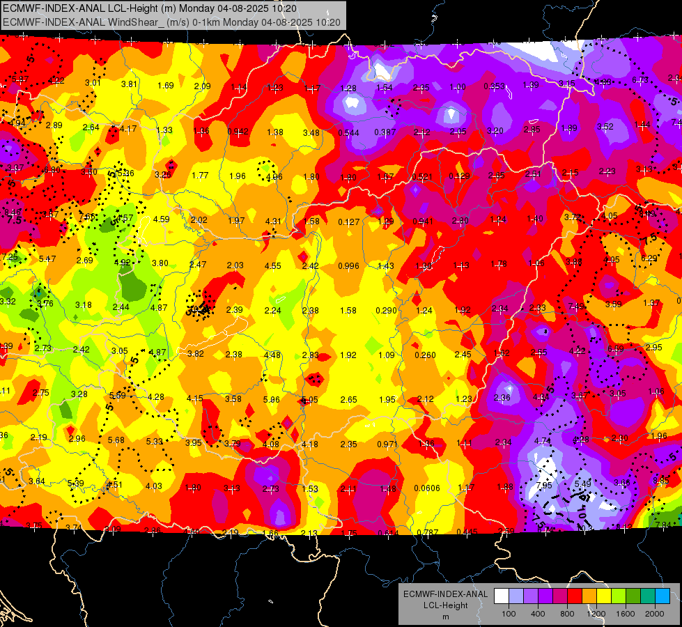The height and width of the screenshot is (627, 682).
Task: Click the wind shear value 3.28
Action: 79,394
